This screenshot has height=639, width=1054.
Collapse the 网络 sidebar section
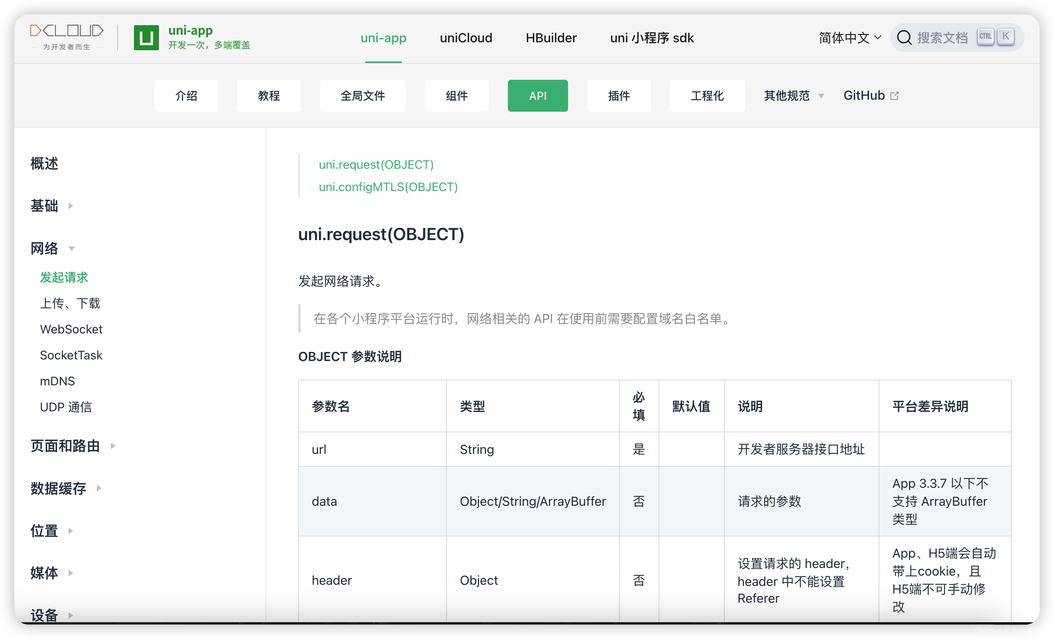coord(72,248)
